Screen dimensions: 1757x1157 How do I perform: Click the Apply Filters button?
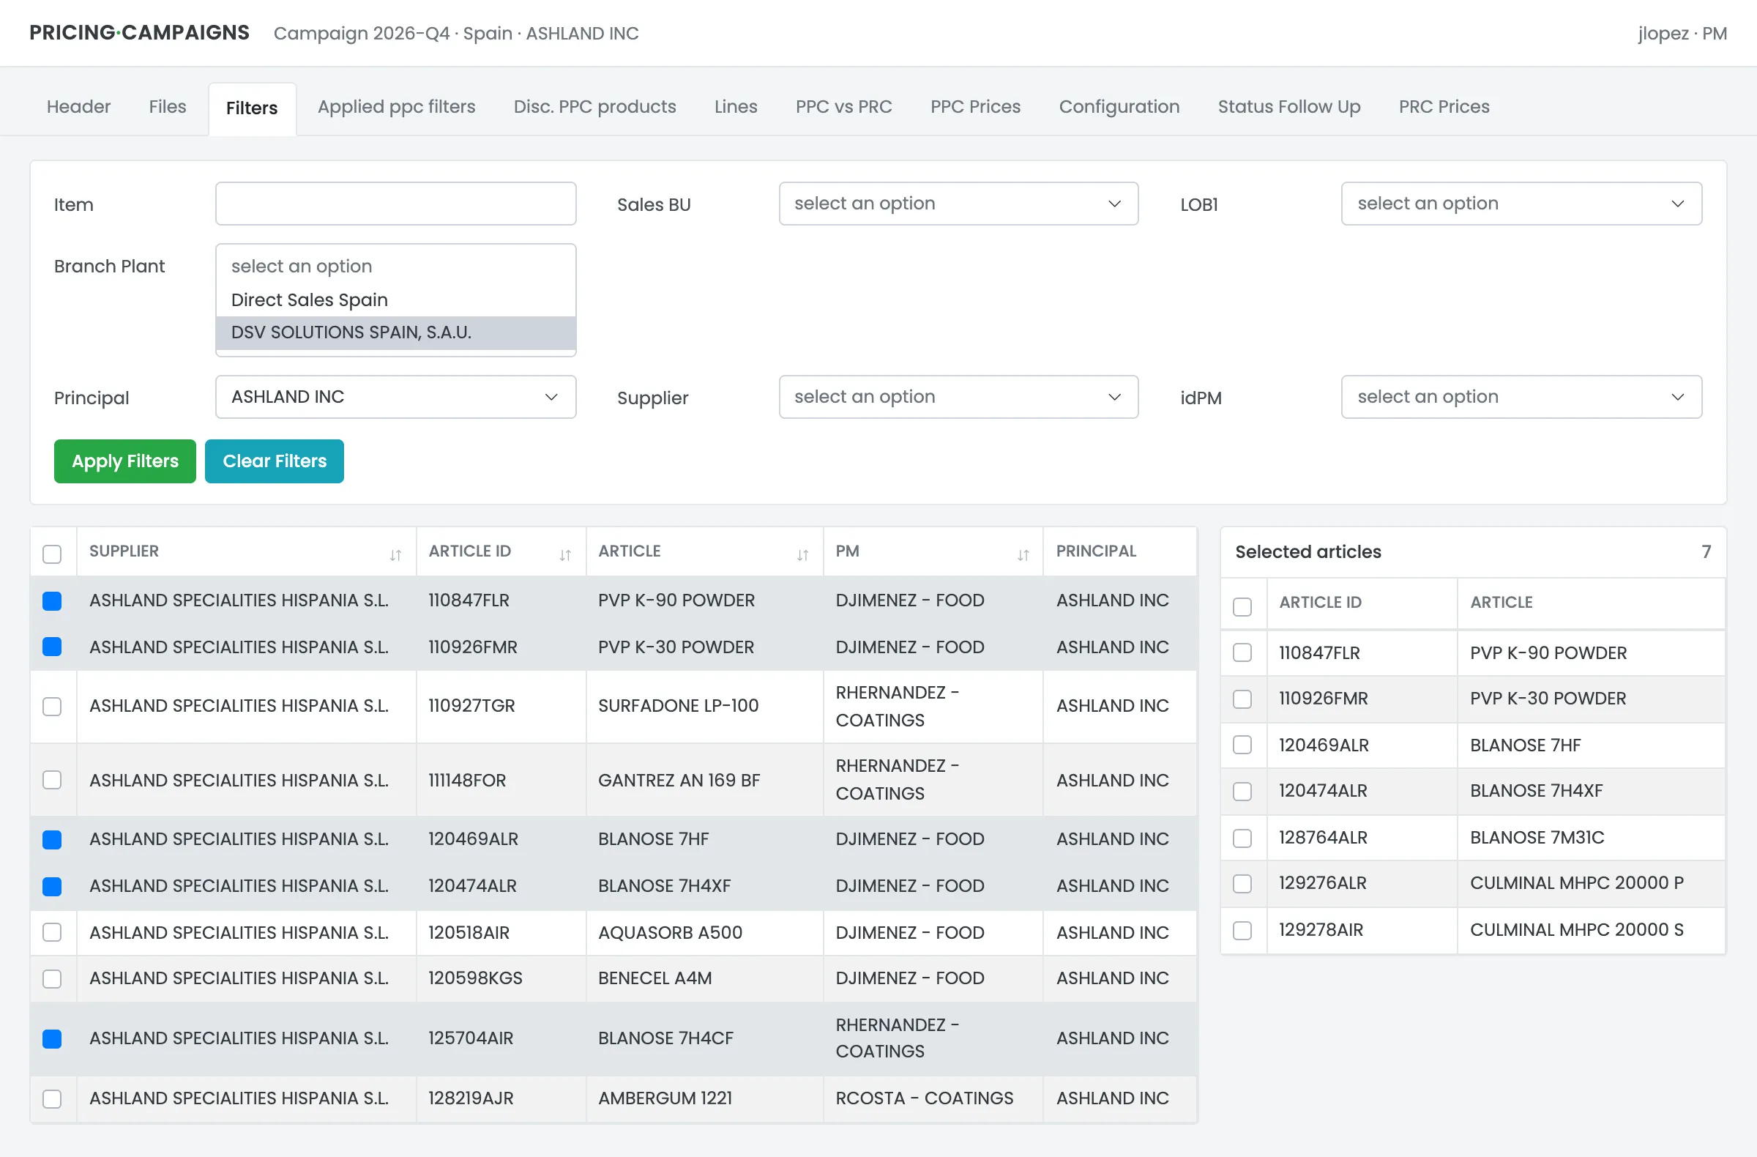tap(124, 461)
